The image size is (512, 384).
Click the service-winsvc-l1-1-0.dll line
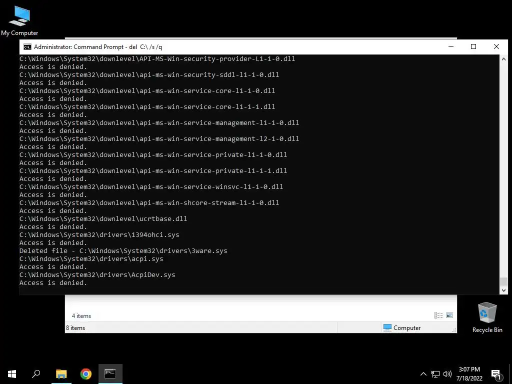[x=151, y=187]
